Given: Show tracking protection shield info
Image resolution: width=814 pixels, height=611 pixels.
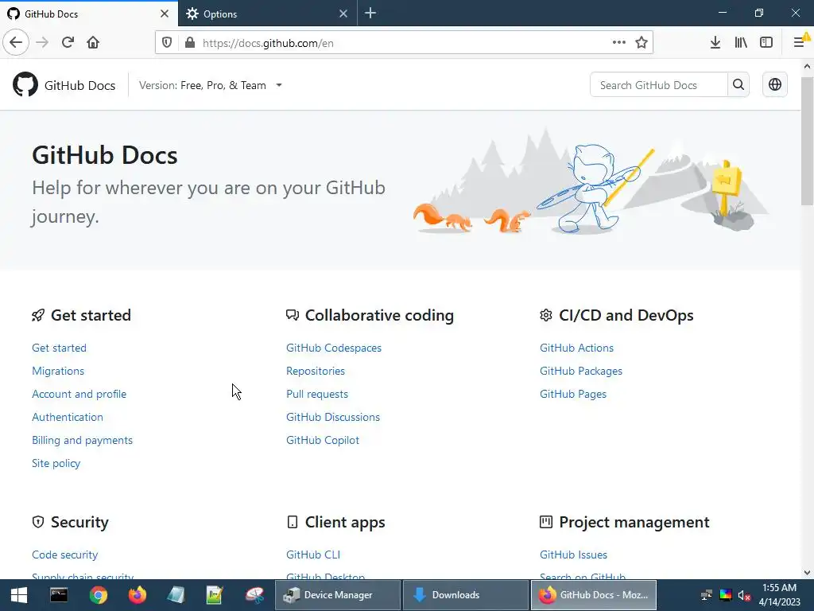Looking at the screenshot, I should pyautogui.click(x=167, y=43).
